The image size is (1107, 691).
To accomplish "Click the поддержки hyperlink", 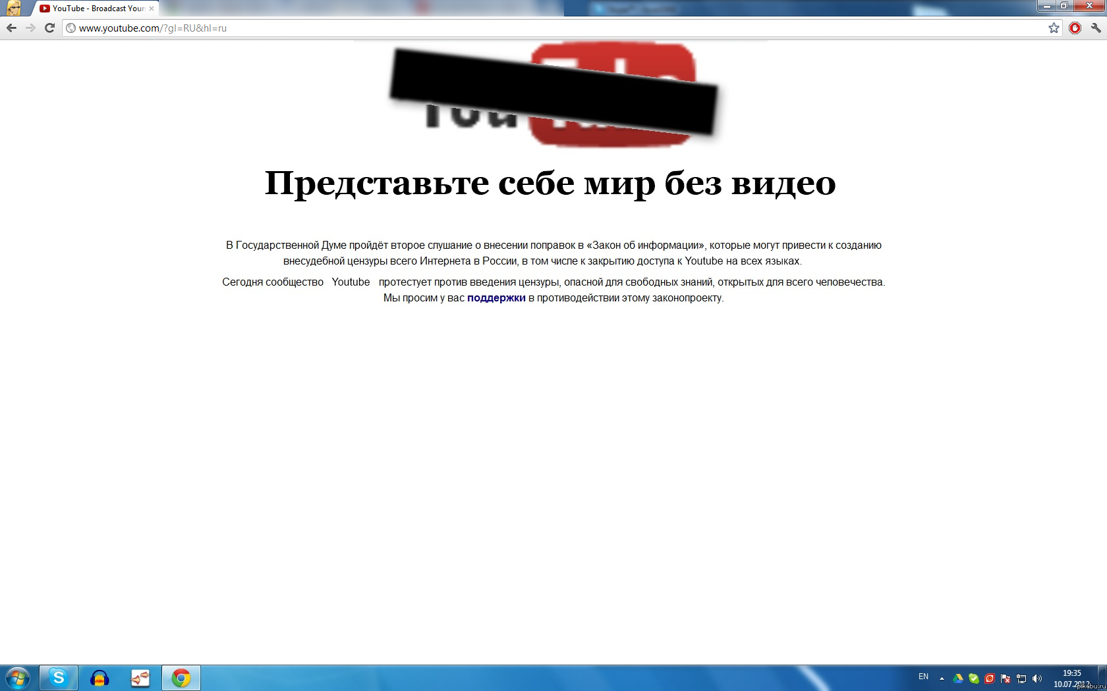I will (496, 297).
